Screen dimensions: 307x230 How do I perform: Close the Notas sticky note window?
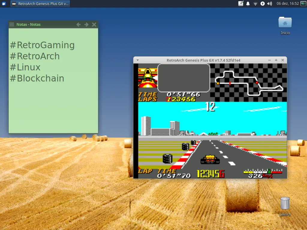click(x=94, y=25)
